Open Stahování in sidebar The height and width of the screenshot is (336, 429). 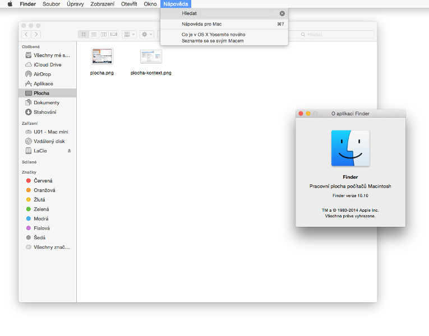coord(47,112)
